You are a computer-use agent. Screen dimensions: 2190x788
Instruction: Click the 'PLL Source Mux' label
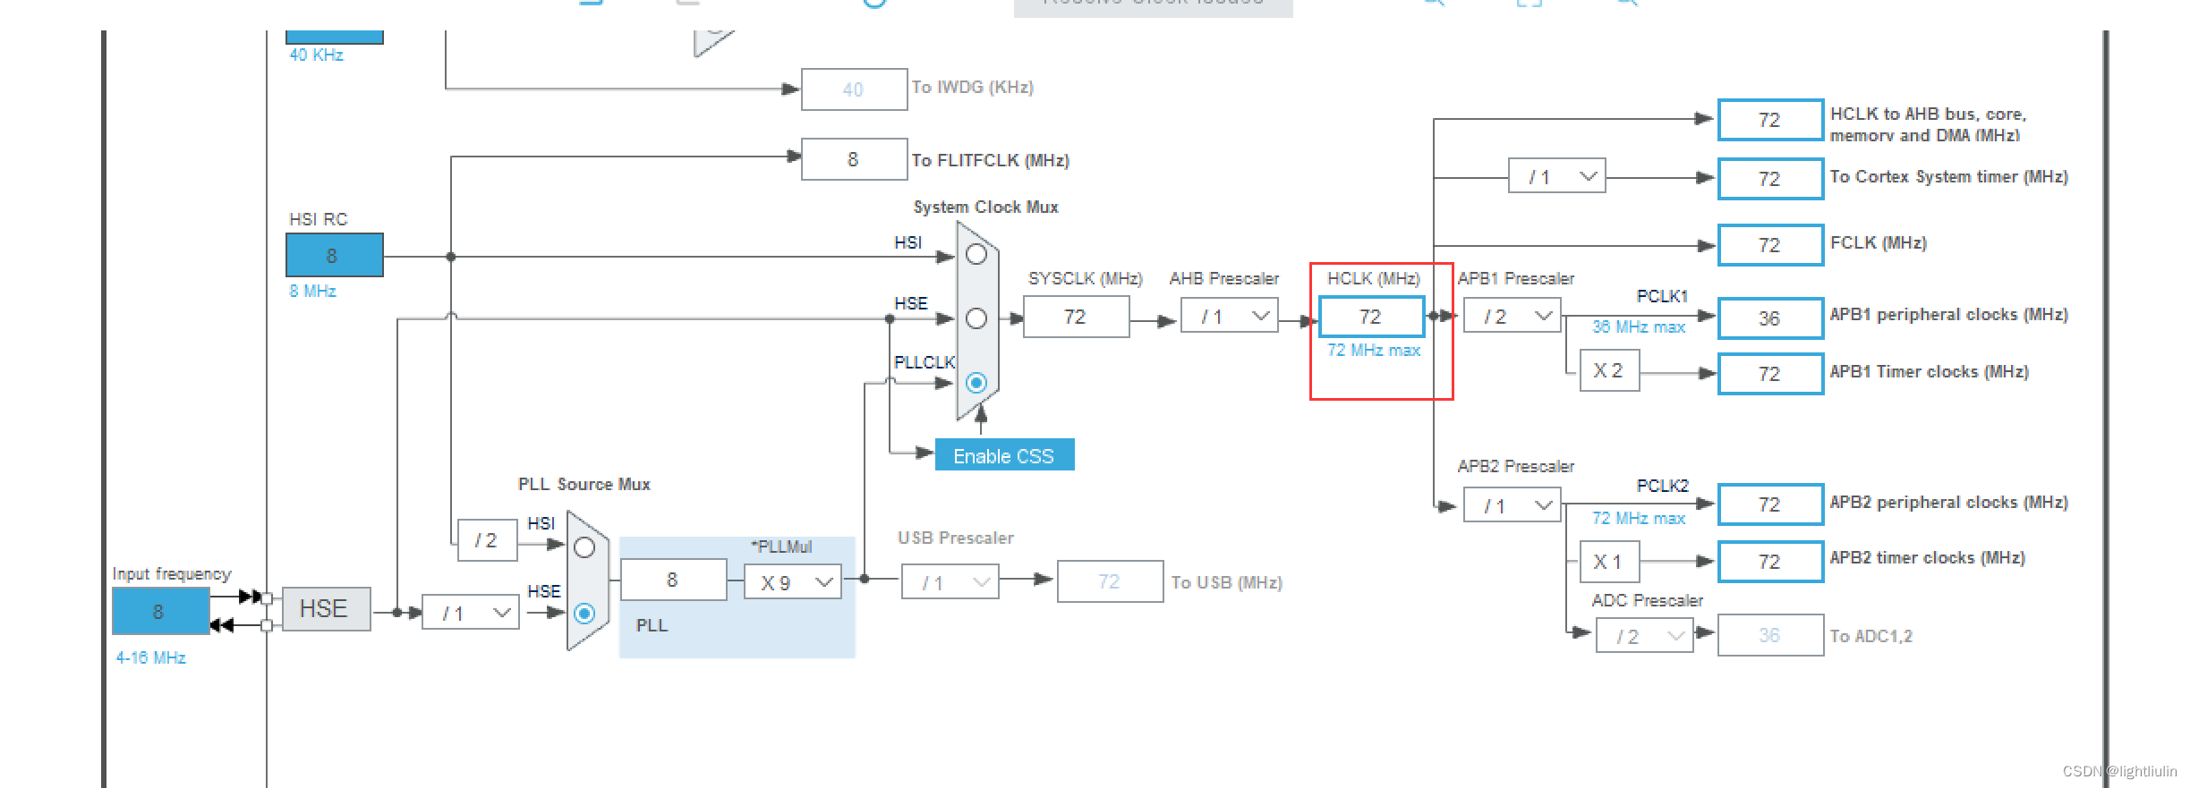(584, 484)
